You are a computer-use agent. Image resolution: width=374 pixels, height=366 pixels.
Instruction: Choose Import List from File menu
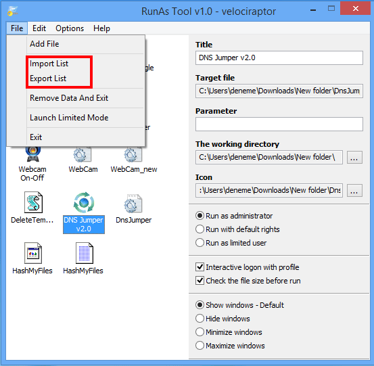pos(49,64)
